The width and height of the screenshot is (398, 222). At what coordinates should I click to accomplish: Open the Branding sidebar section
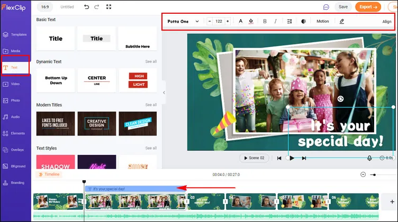[x=14, y=183]
